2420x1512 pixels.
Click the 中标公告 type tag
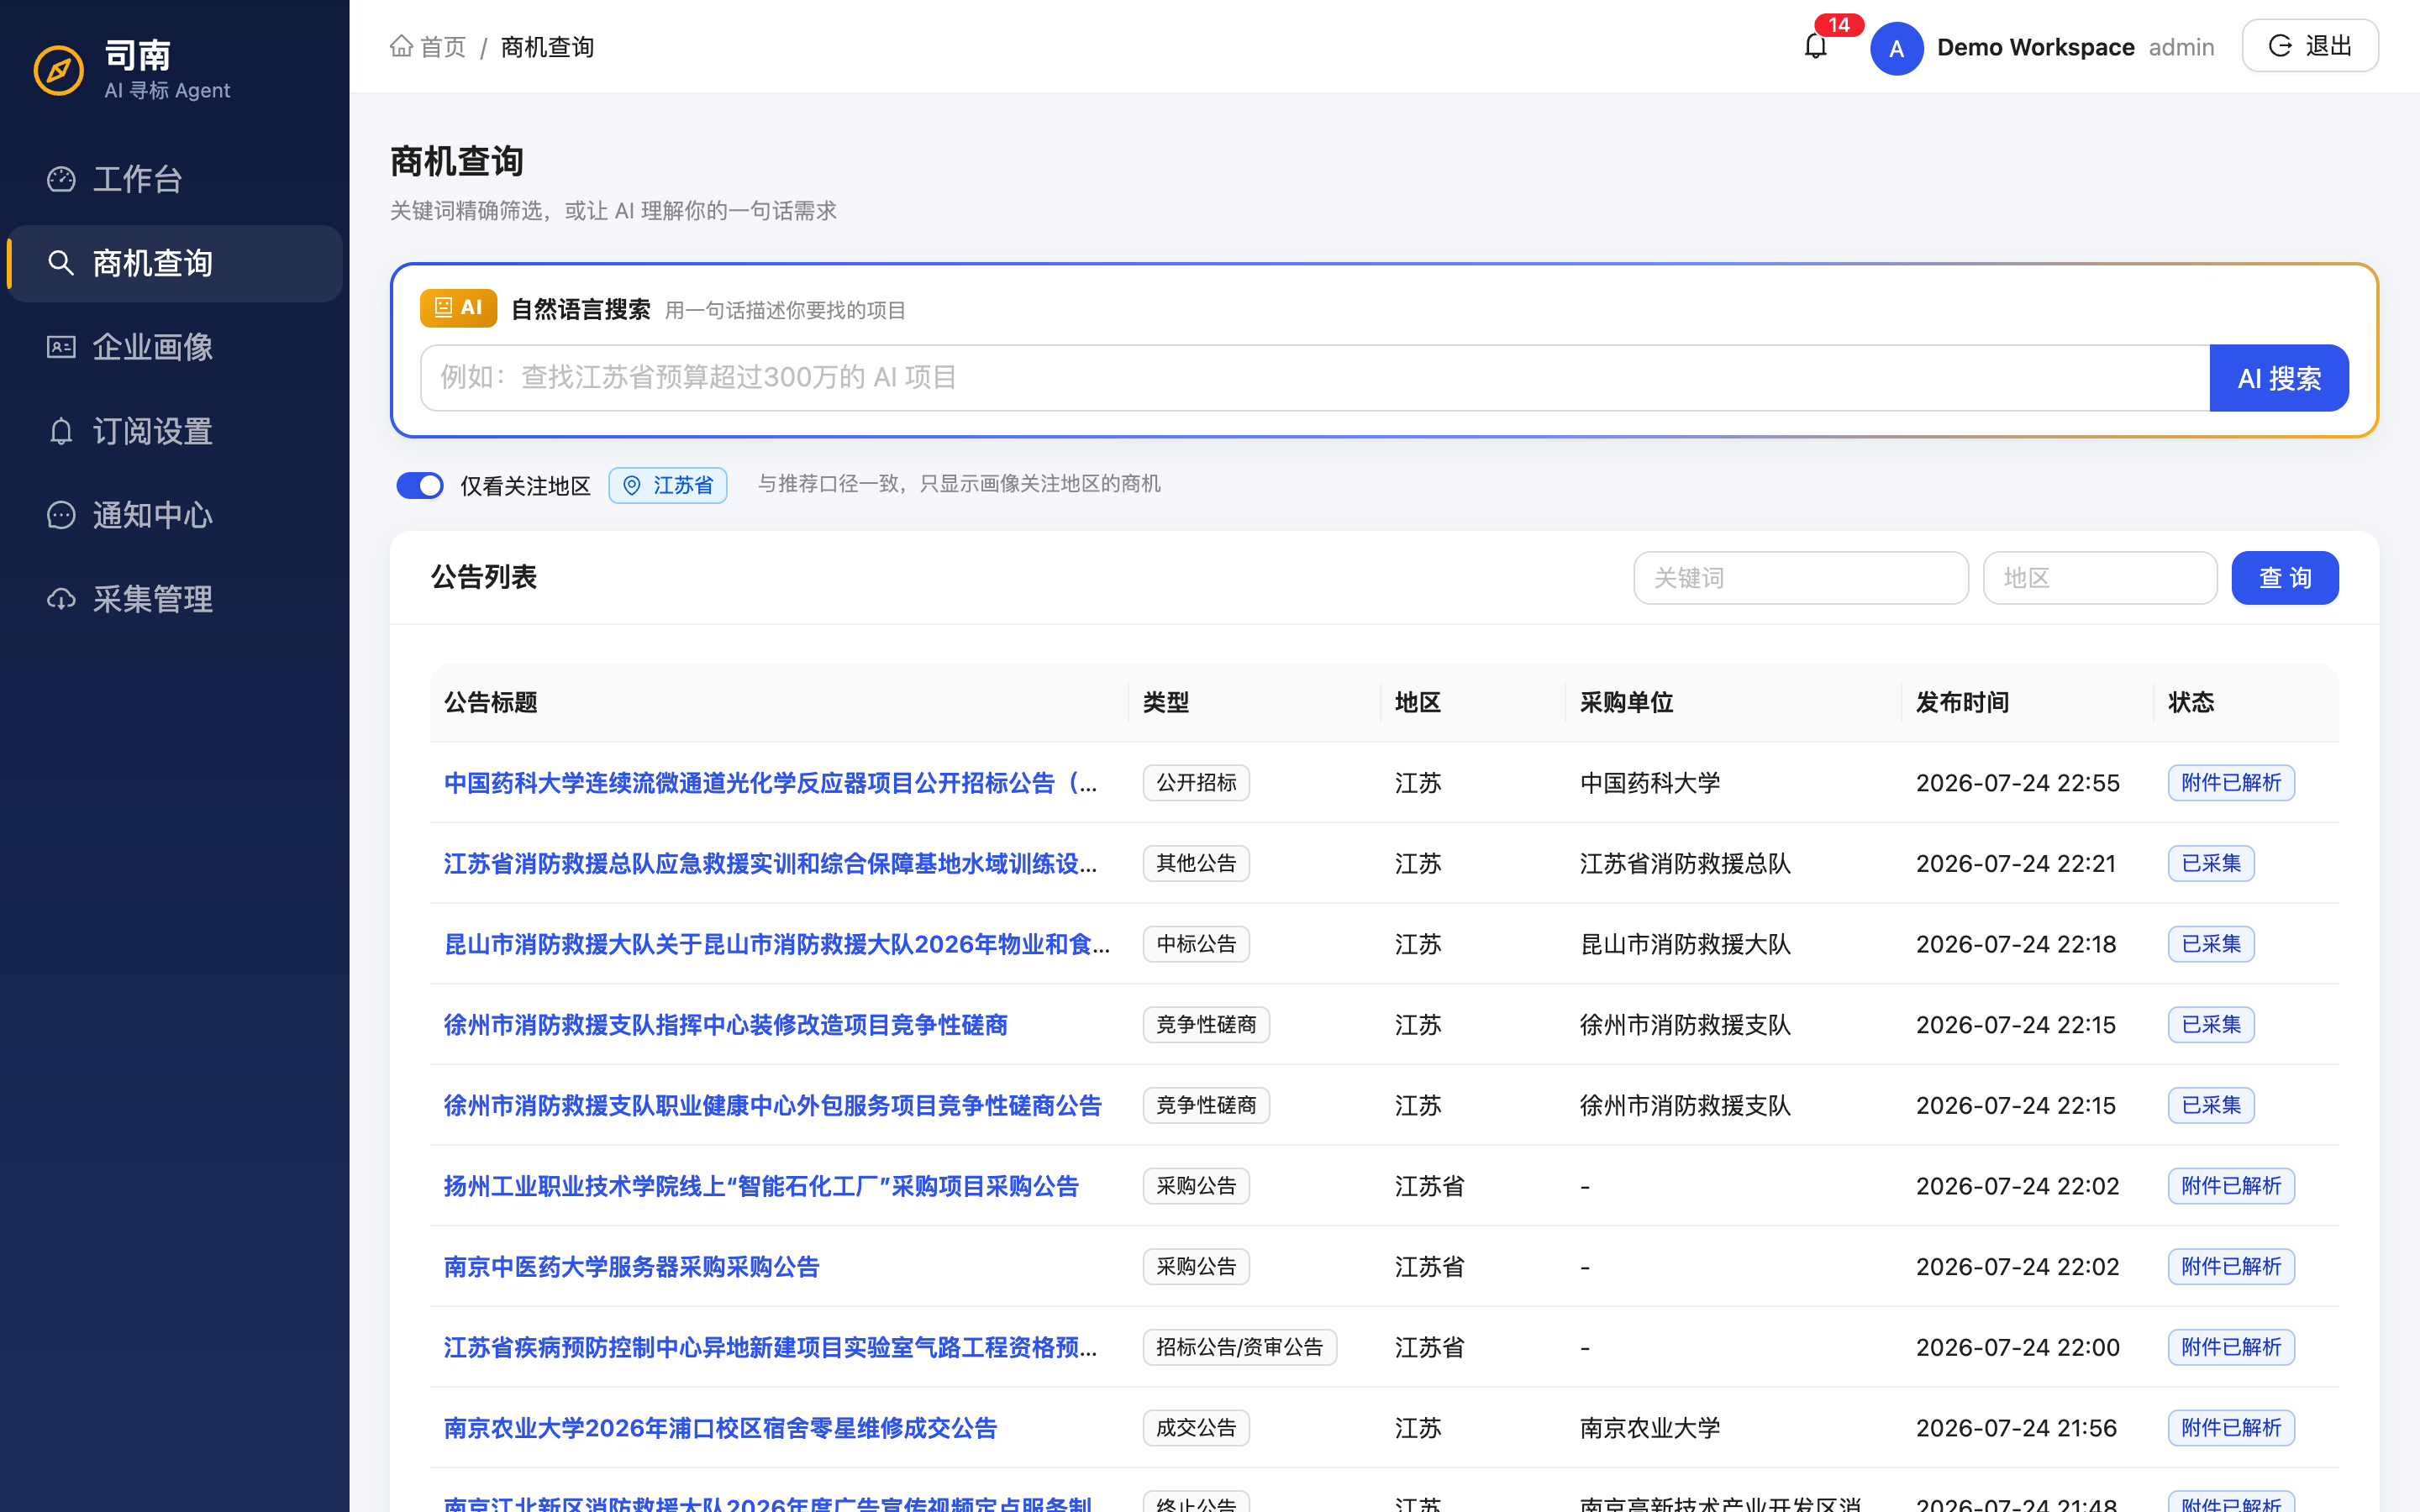[1196, 944]
